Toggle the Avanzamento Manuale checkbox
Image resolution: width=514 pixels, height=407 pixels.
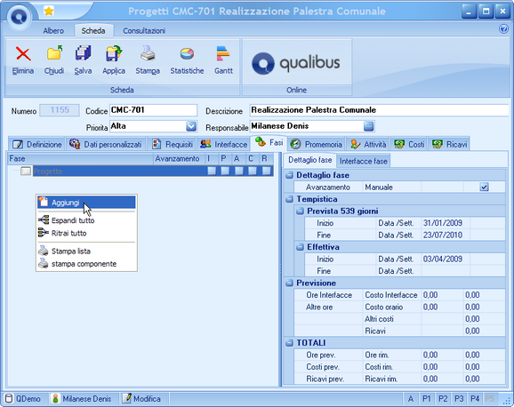tap(484, 188)
